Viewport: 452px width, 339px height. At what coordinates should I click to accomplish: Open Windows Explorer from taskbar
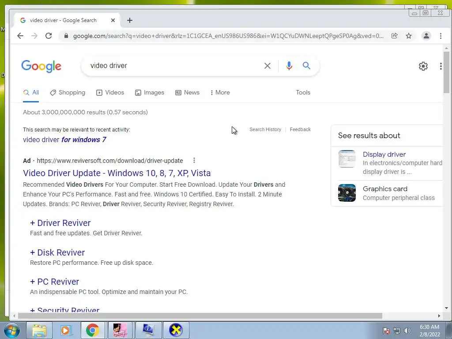point(39,330)
